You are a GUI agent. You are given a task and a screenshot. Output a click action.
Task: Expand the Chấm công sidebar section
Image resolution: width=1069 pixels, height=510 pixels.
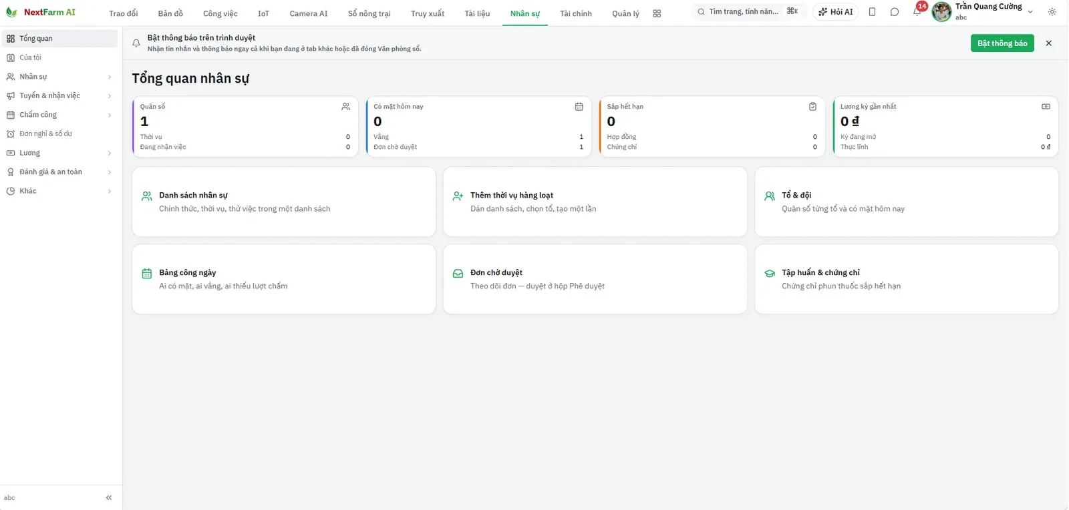pos(59,115)
